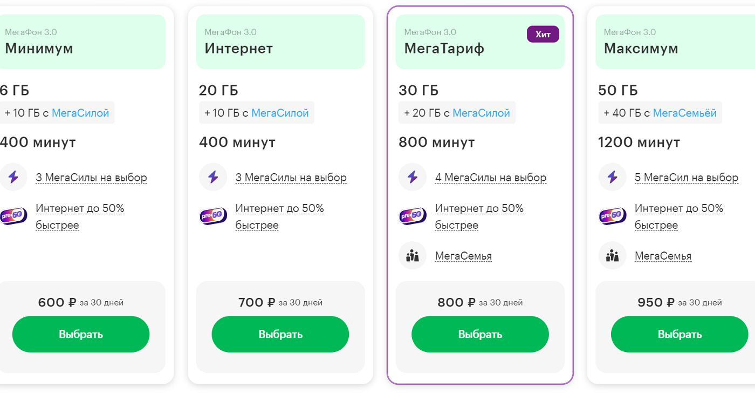Image resolution: width=755 pixels, height=394 pixels.
Task: Click the lightning icon in the Максимум card
Action: tap(612, 177)
